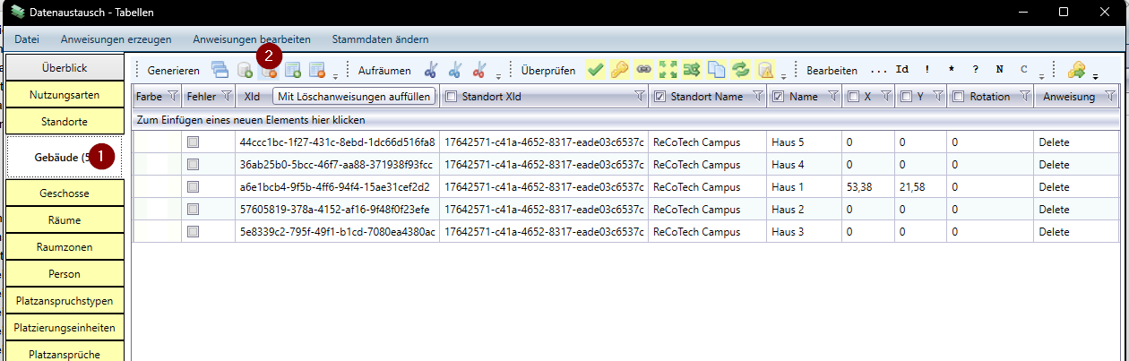Click the red scissors cleanup icon

479,71
